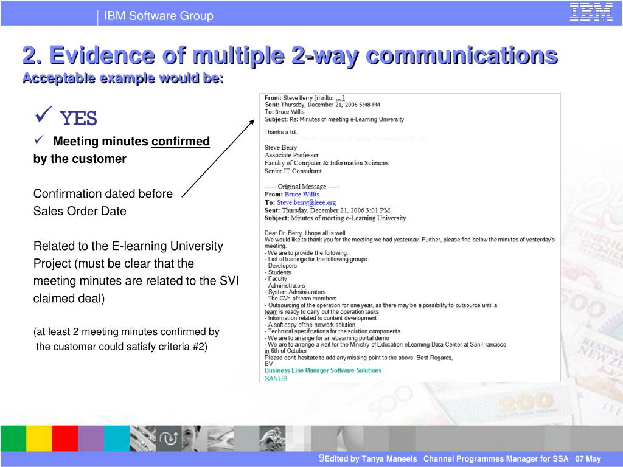The image size is (623, 467).
Task: Open the Steve.berry@ieee.org email link
Action: tap(306, 202)
